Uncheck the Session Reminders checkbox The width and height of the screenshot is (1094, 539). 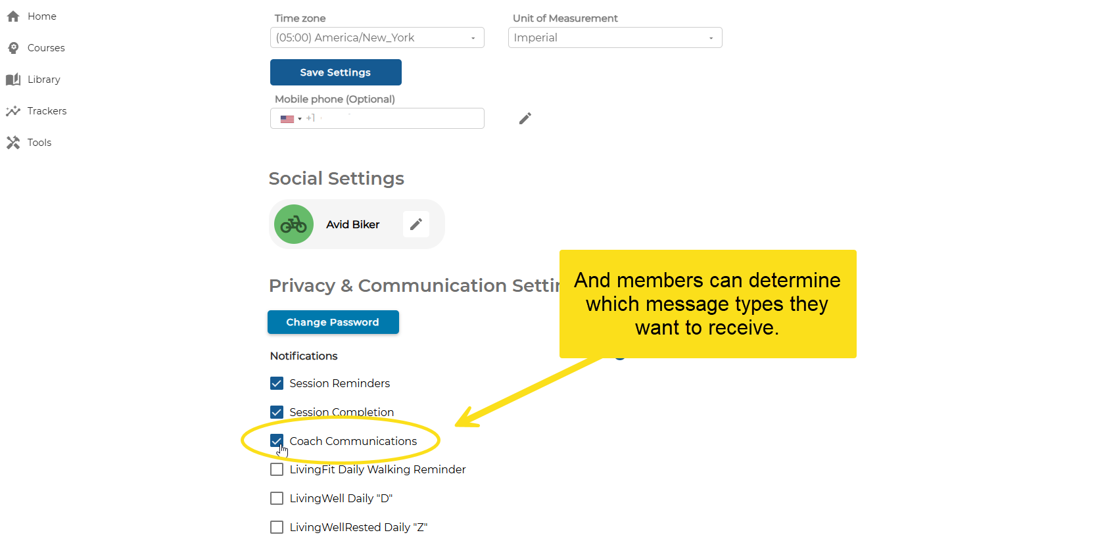point(277,383)
